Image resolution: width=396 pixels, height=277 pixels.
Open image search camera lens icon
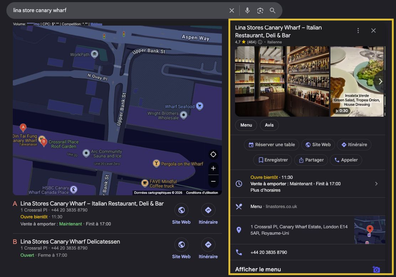[x=260, y=10]
